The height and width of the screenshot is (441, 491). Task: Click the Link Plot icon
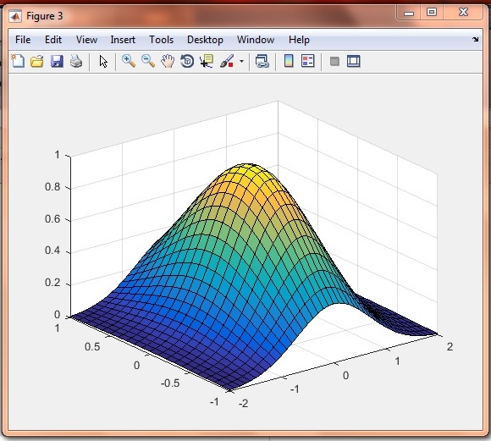262,61
